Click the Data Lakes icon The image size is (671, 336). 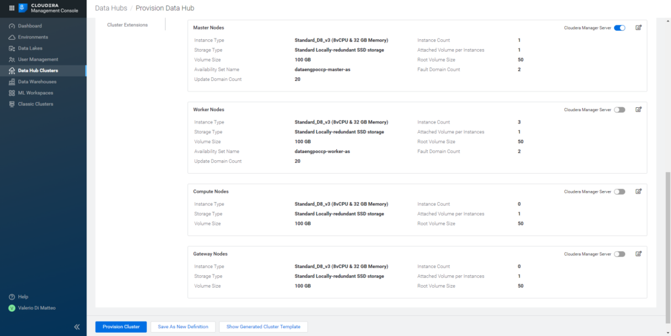(x=12, y=48)
